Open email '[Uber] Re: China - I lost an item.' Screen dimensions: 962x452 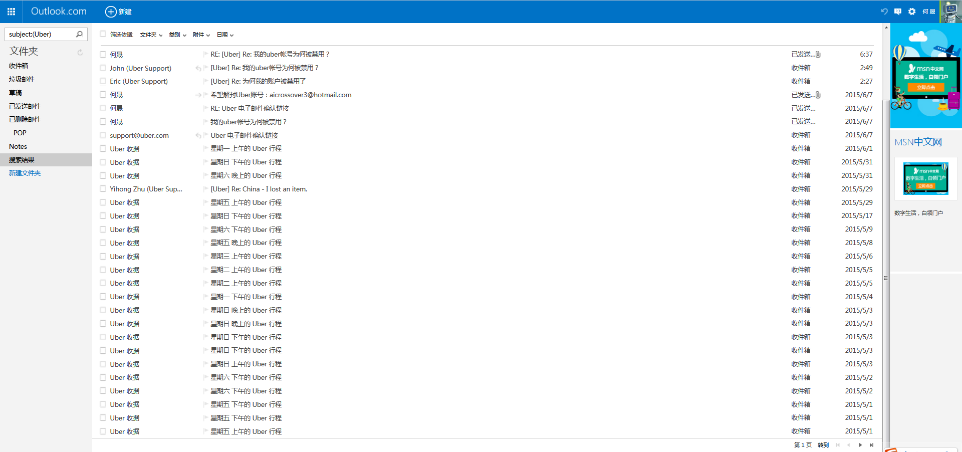pos(259,189)
